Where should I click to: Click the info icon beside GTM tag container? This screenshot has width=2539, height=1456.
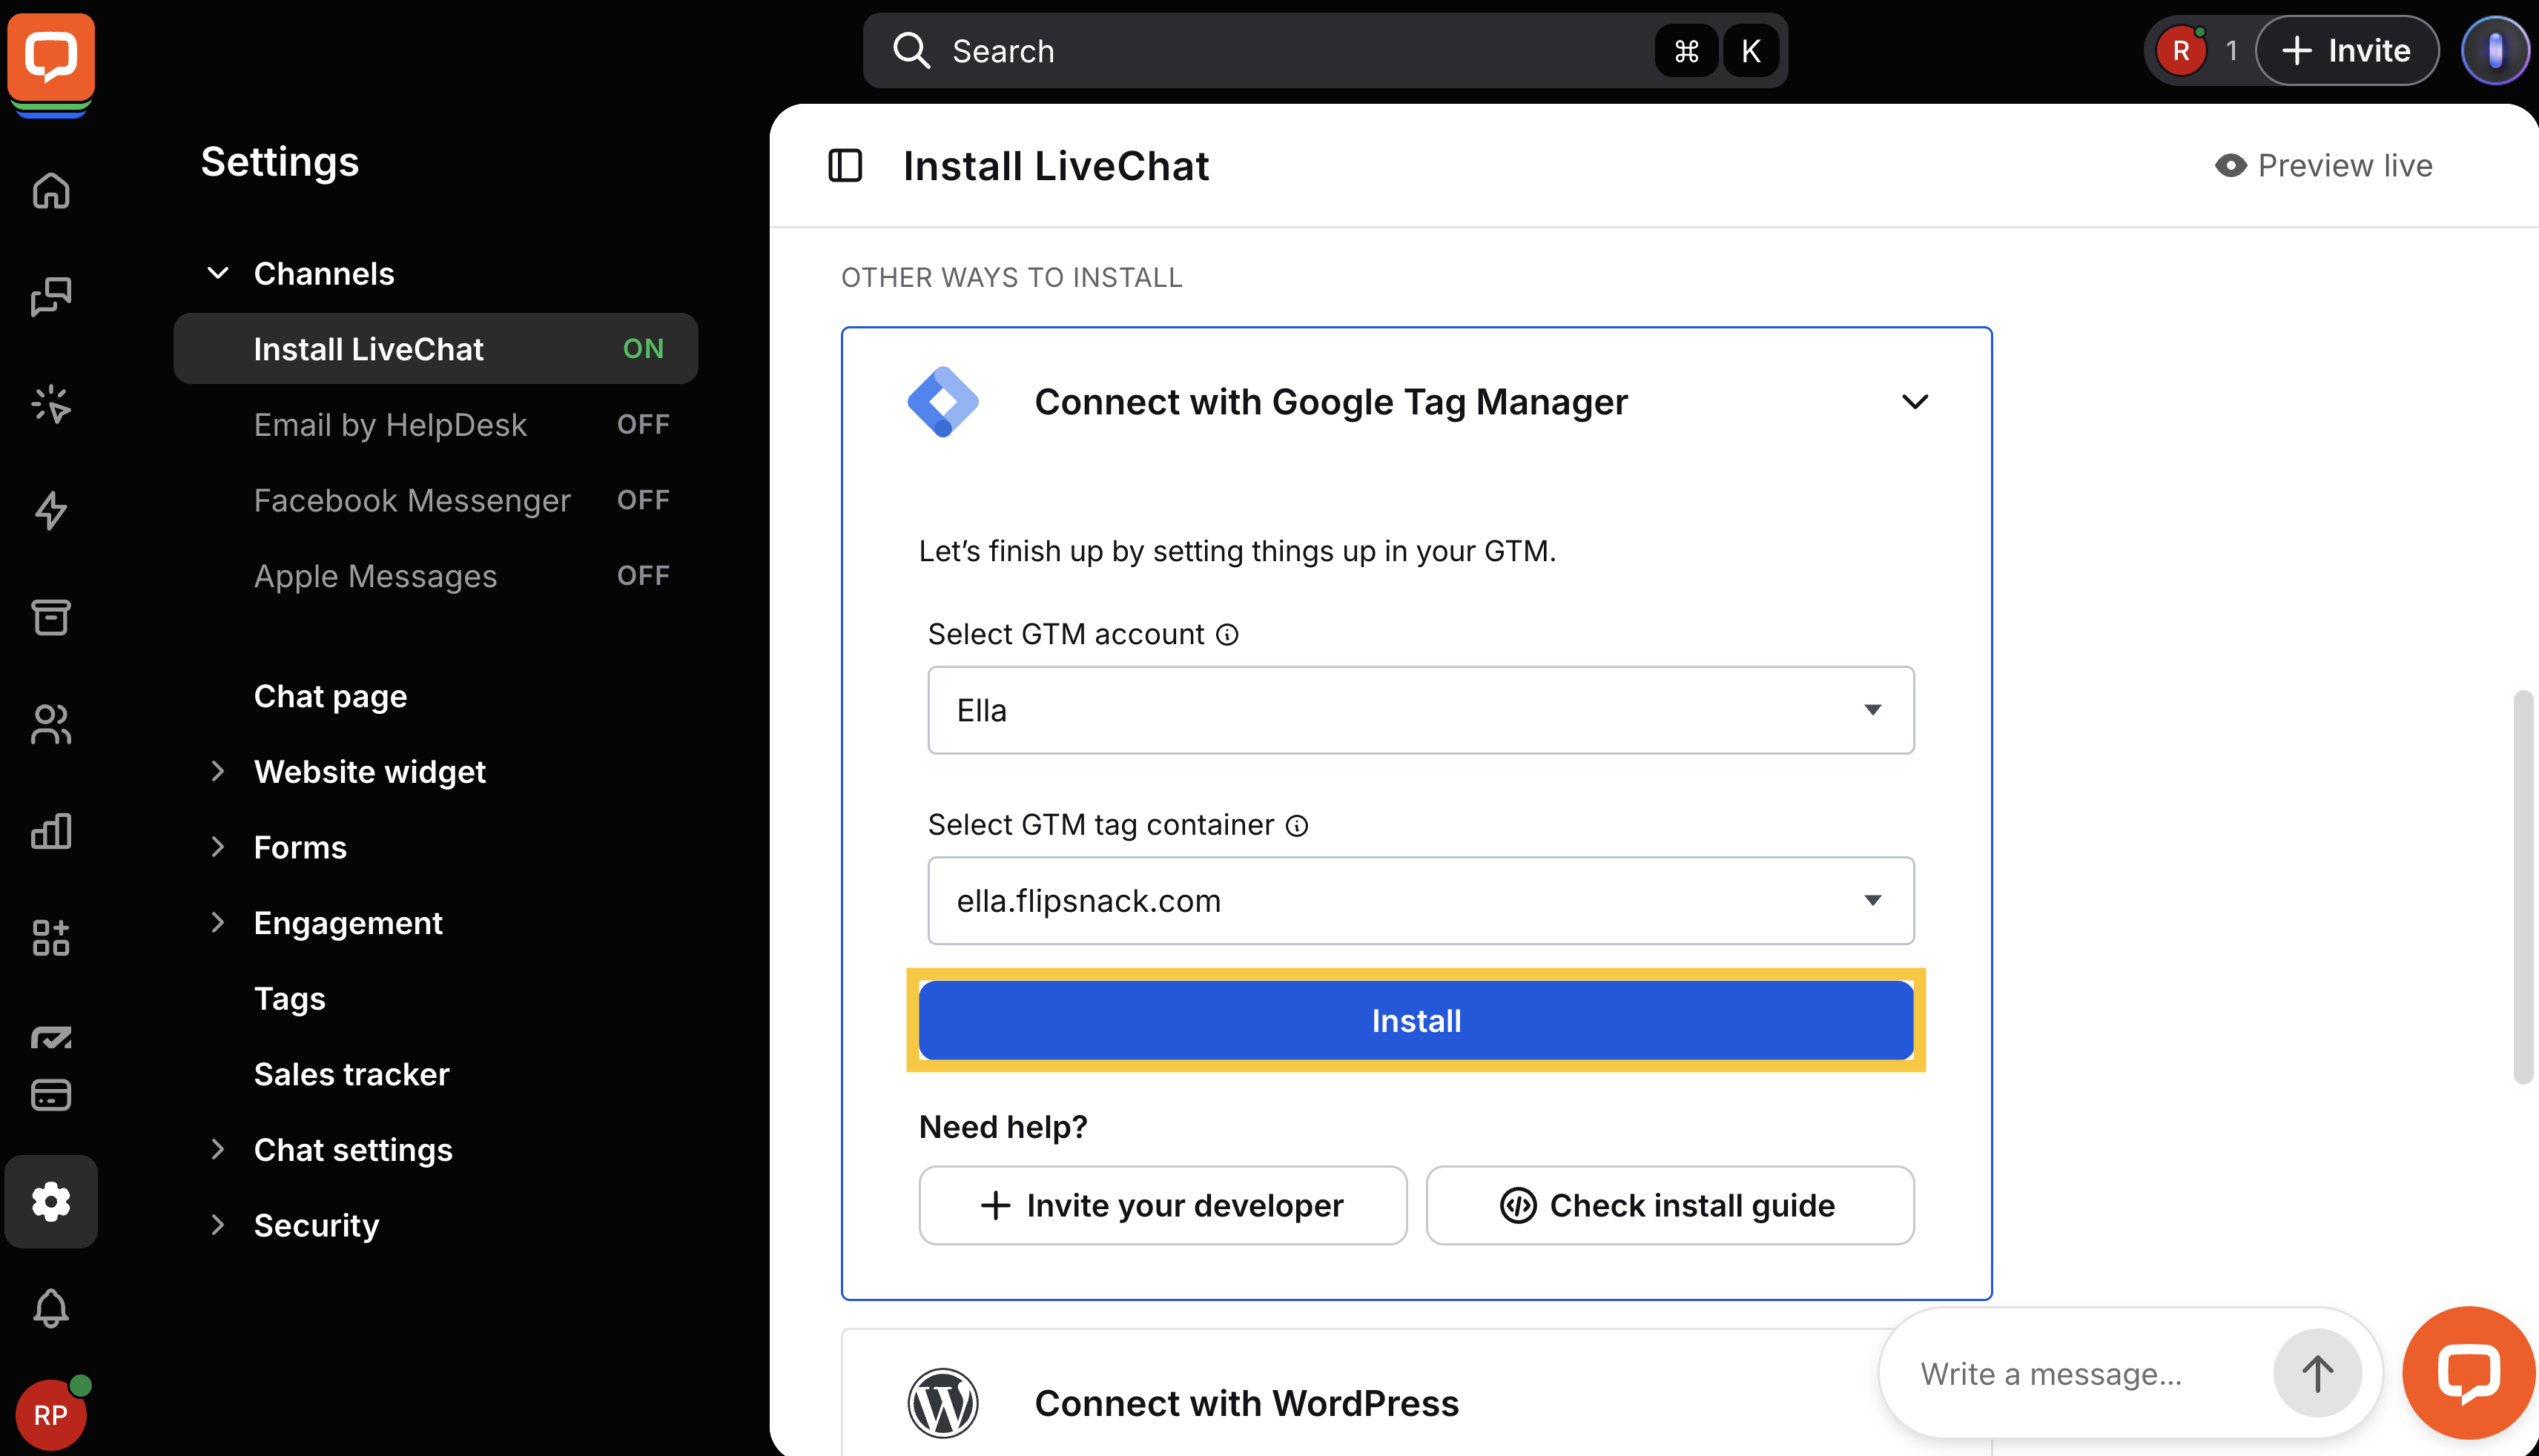point(1297,826)
